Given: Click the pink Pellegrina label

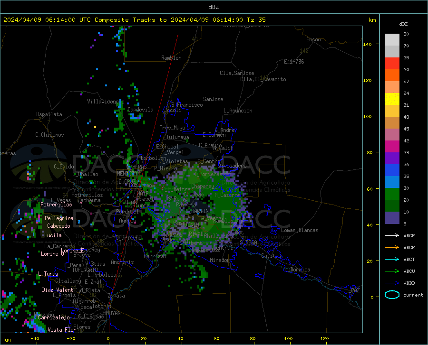Looking at the screenshot, I should 59,218.
